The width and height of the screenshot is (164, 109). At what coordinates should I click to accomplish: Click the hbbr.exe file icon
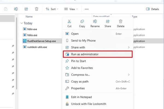25,29
